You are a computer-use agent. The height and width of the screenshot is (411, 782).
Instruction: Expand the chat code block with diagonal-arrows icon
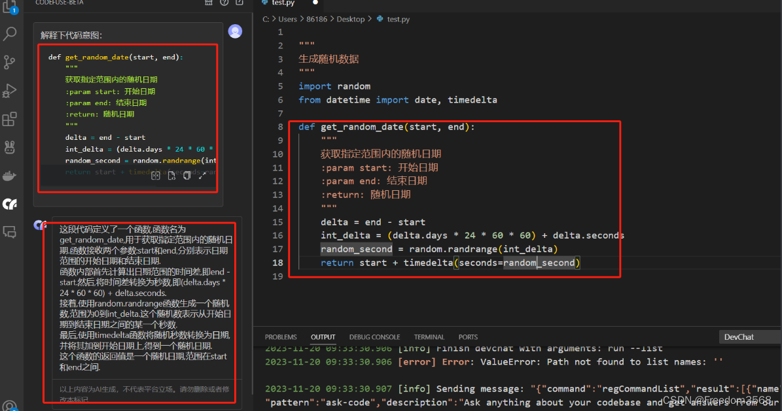click(x=201, y=175)
